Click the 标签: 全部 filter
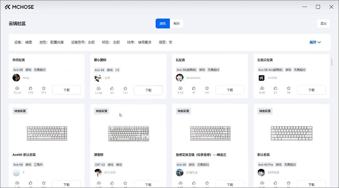Image resolution: width=339 pixels, height=188 pixels. coord(111,42)
